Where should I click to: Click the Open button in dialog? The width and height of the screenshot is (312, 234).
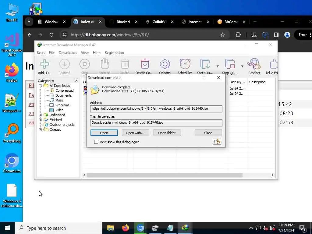point(104,133)
